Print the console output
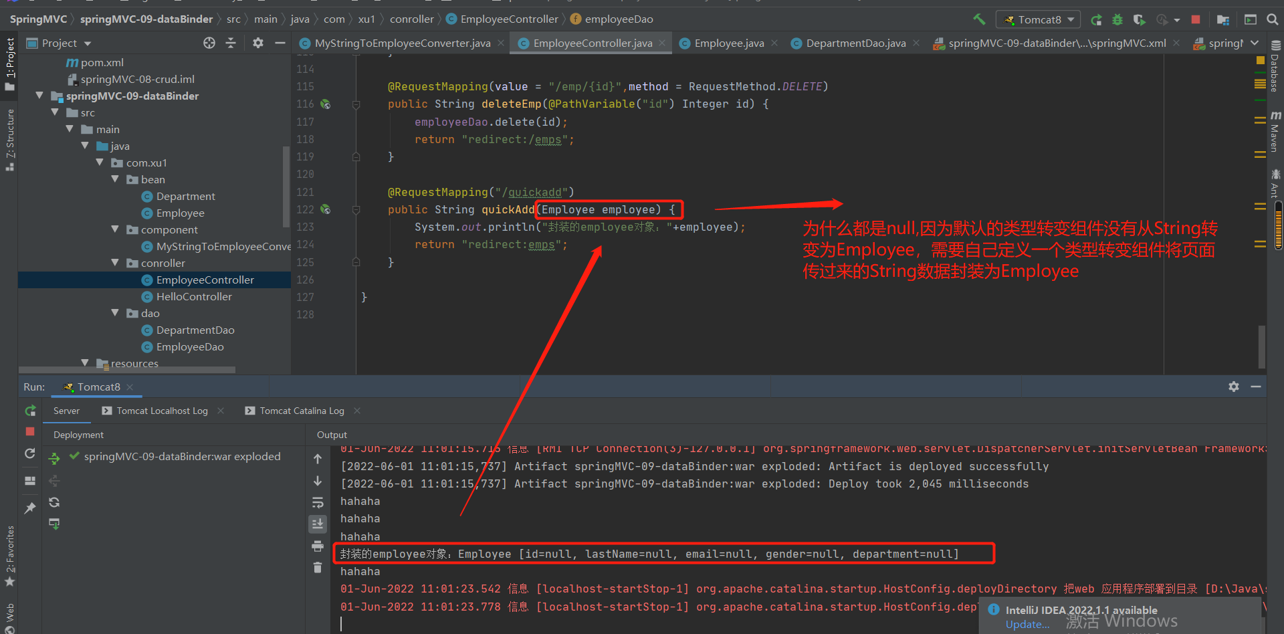The height and width of the screenshot is (634, 1284). click(x=318, y=546)
